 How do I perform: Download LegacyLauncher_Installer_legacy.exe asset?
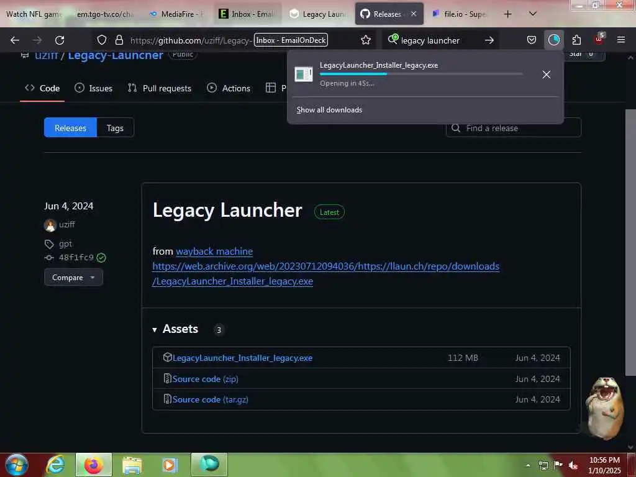point(243,358)
